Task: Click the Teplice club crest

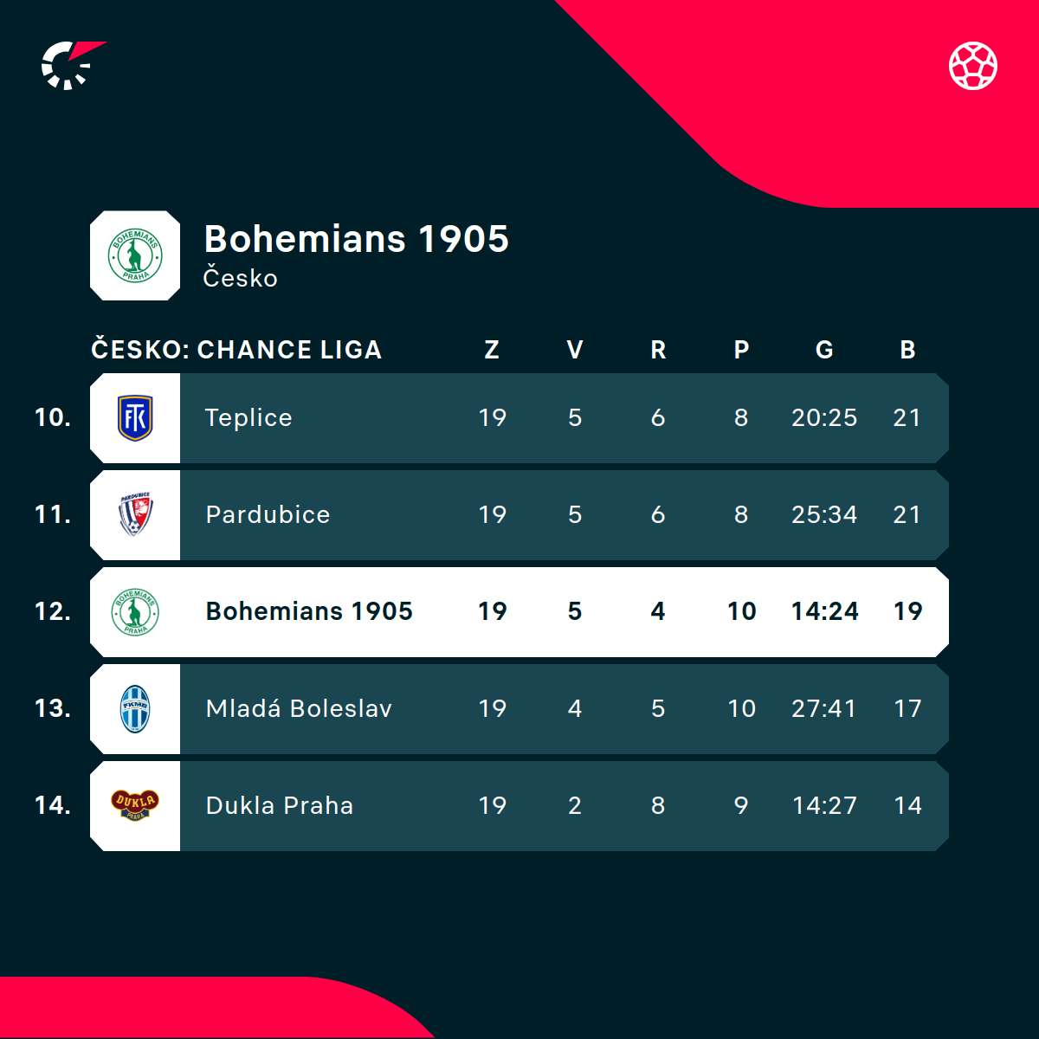Action: (x=135, y=417)
